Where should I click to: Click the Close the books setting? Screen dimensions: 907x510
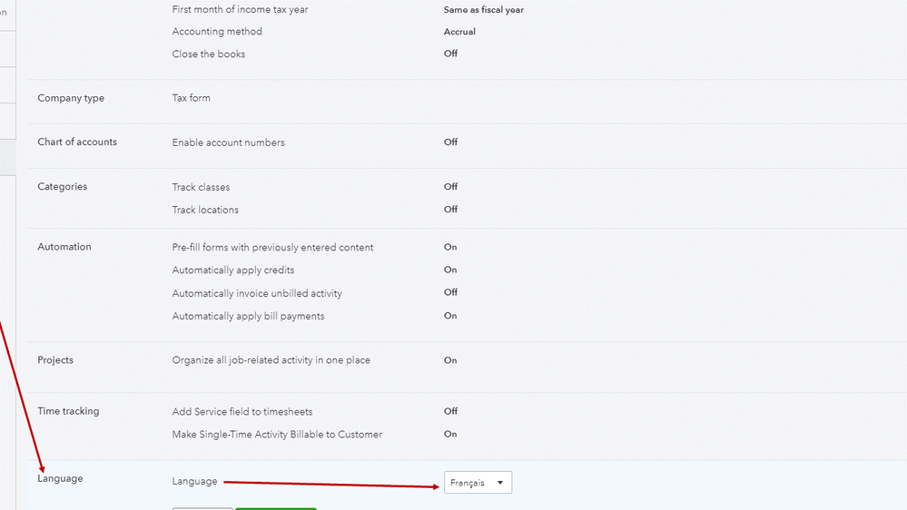(x=209, y=54)
